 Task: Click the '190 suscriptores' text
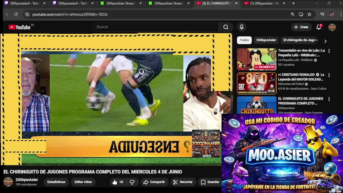click(26, 185)
